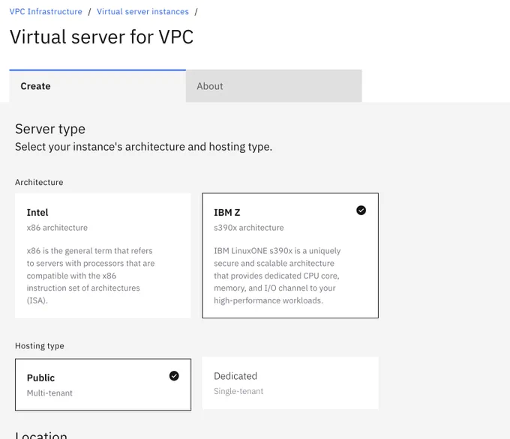
Task: Switch to the Create tab
Action: tap(97, 86)
